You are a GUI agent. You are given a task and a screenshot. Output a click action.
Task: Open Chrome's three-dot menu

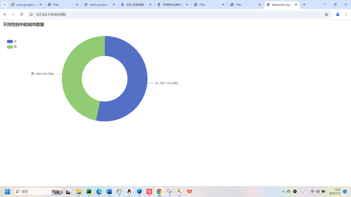click(x=346, y=14)
